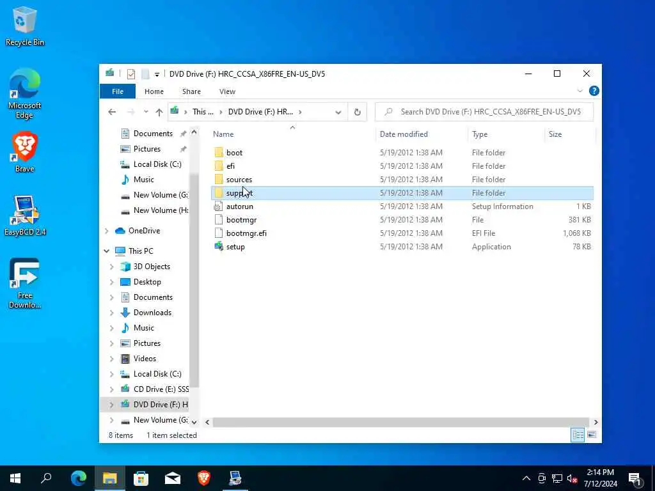
Task: Open the Windows Start menu
Action: click(15, 478)
